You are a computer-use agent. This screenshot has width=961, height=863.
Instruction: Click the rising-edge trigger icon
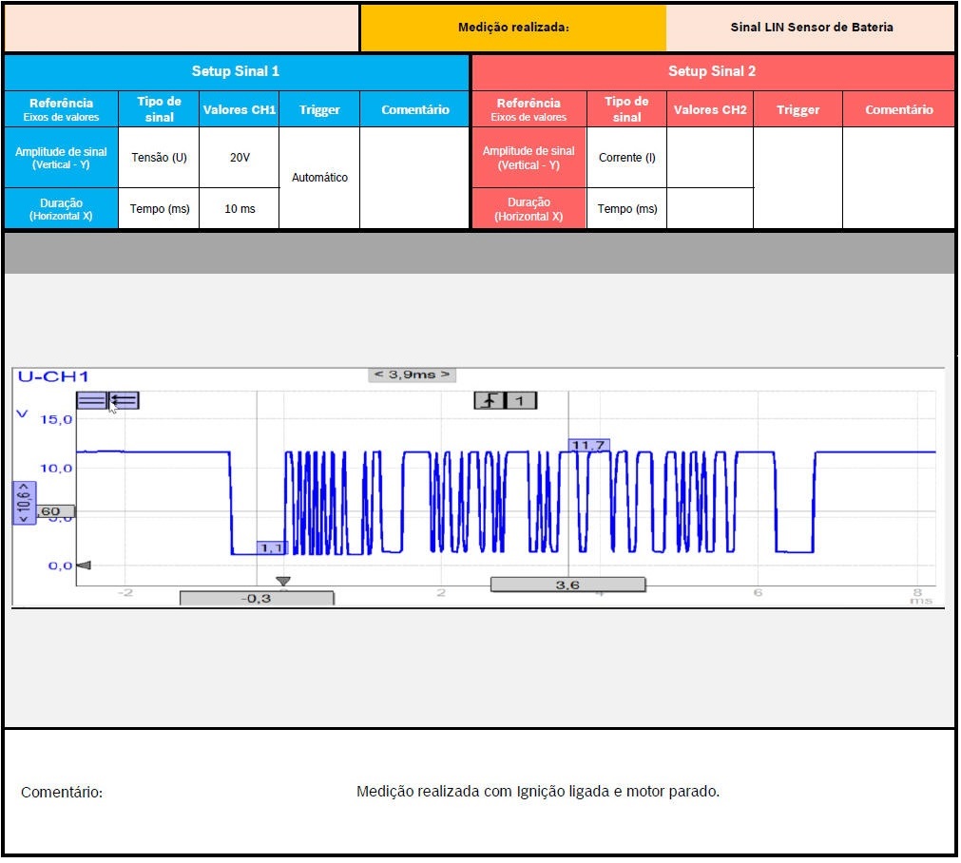pyautogui.click(x=489, y=400)
